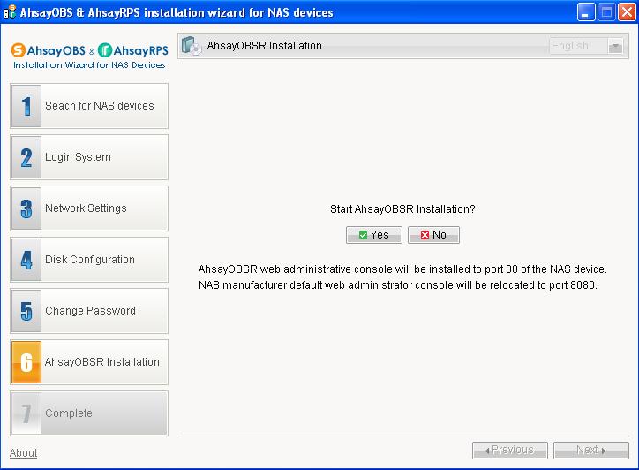The height and width of the screenshot is (470, 639).
Task: Click the AhsayRPS green logo icon
Action: coord(105,50)
